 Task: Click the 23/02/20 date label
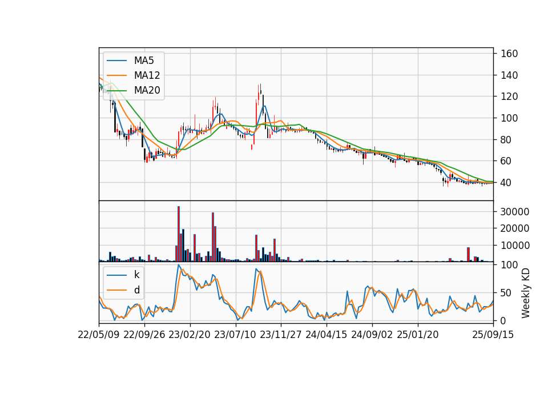[190, 335]
